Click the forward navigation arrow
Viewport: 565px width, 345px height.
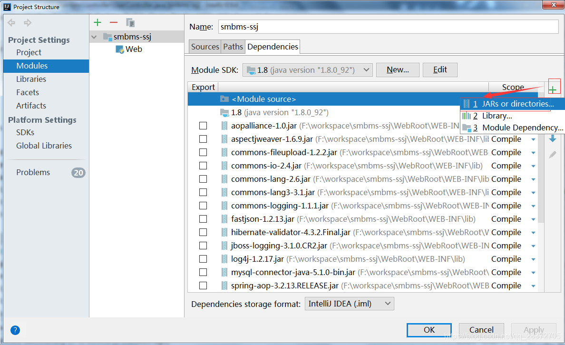click(x=28, y=23)
